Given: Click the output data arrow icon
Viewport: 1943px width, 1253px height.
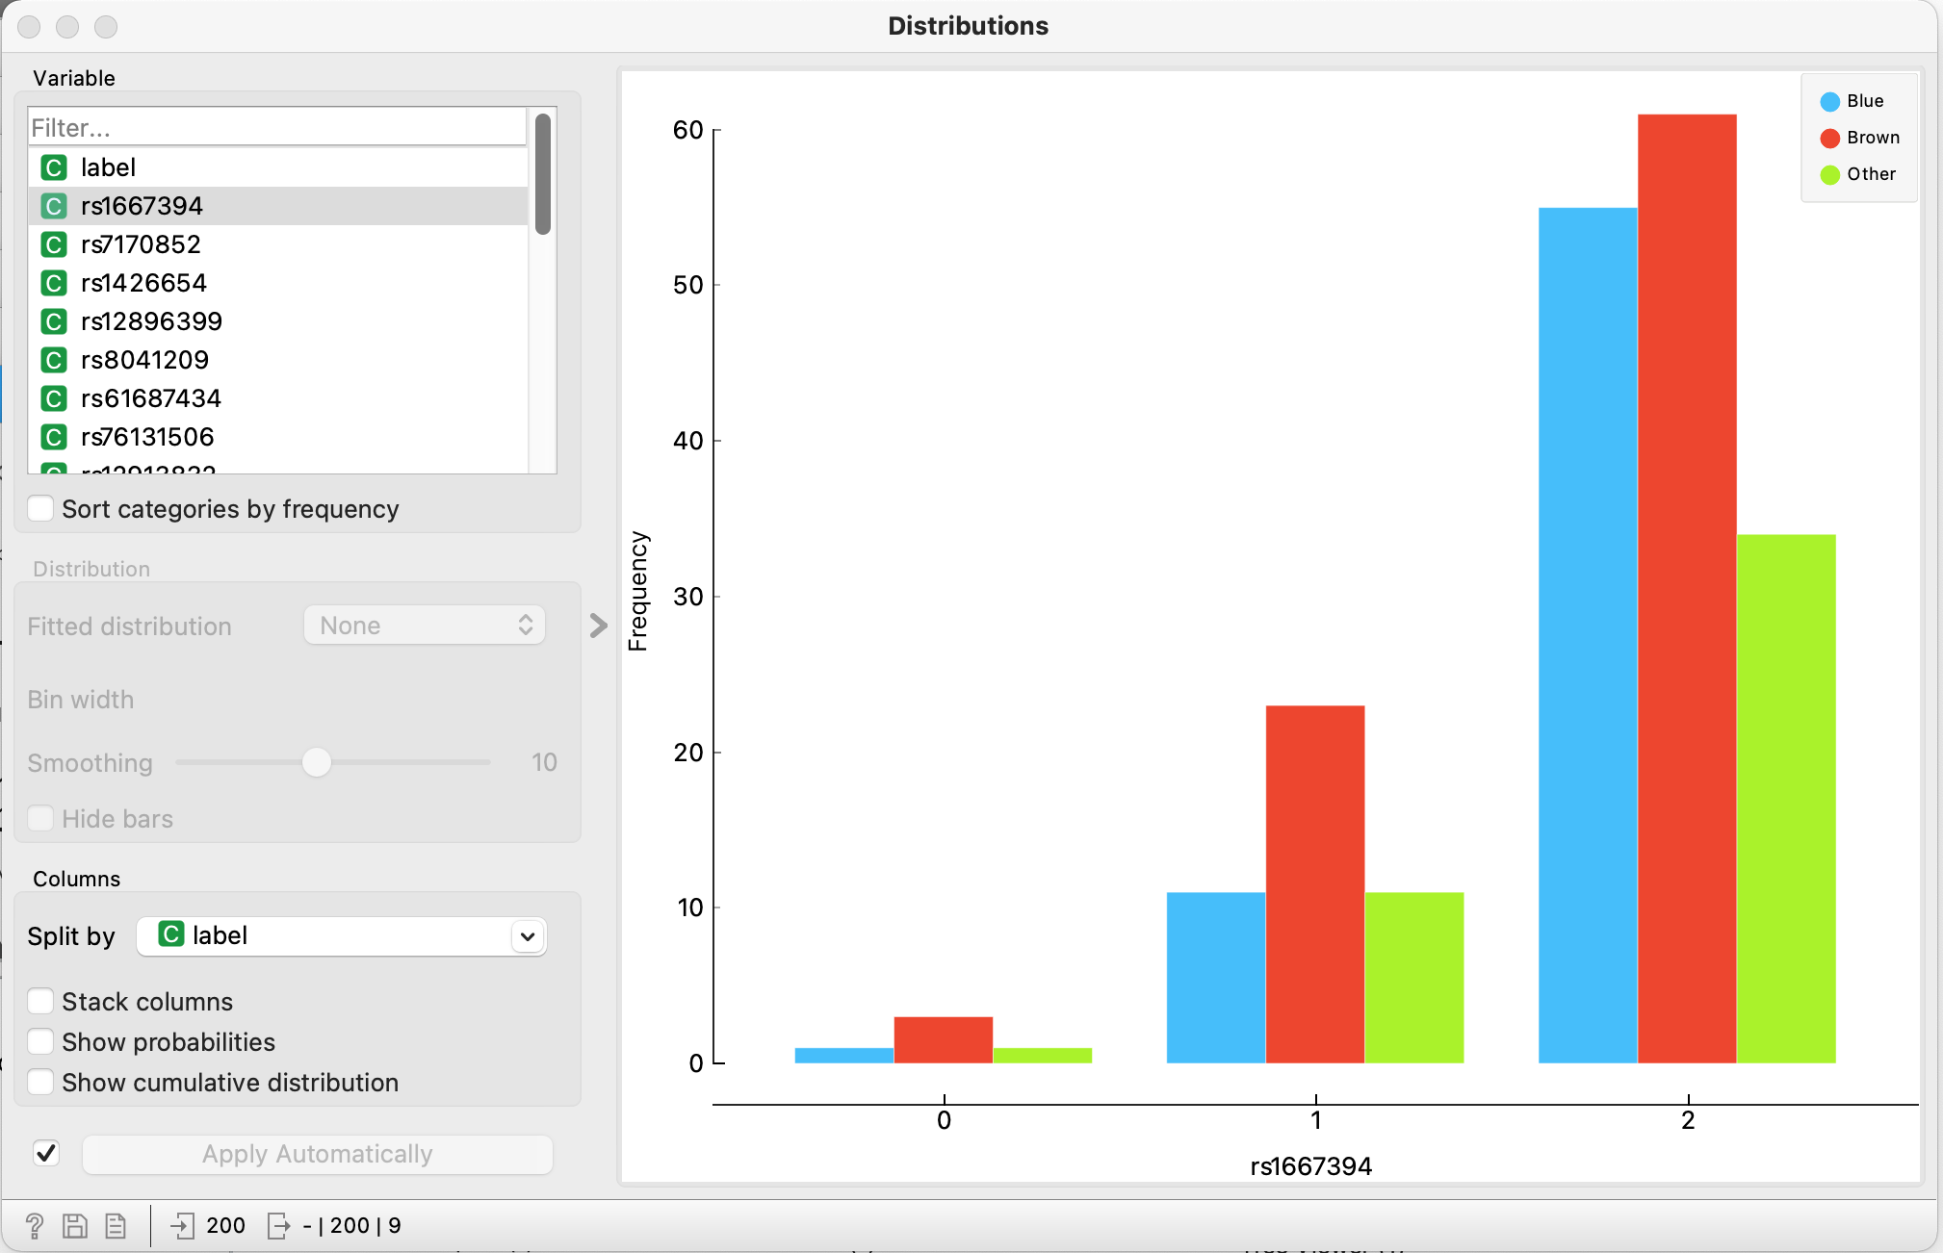Looking at the screenshot, I should [278, 1225].
